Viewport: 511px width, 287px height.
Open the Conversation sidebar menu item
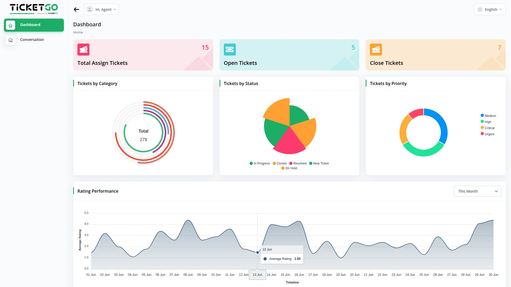pyautogui.click(x=32, y=40)
